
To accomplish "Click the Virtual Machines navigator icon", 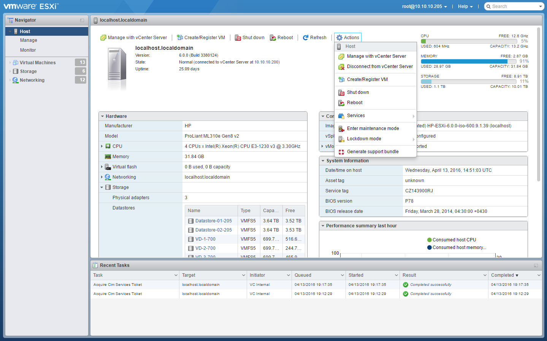I will point(16,63).
